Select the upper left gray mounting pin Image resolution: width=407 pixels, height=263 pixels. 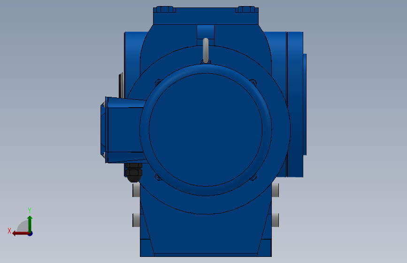(136, 190)
